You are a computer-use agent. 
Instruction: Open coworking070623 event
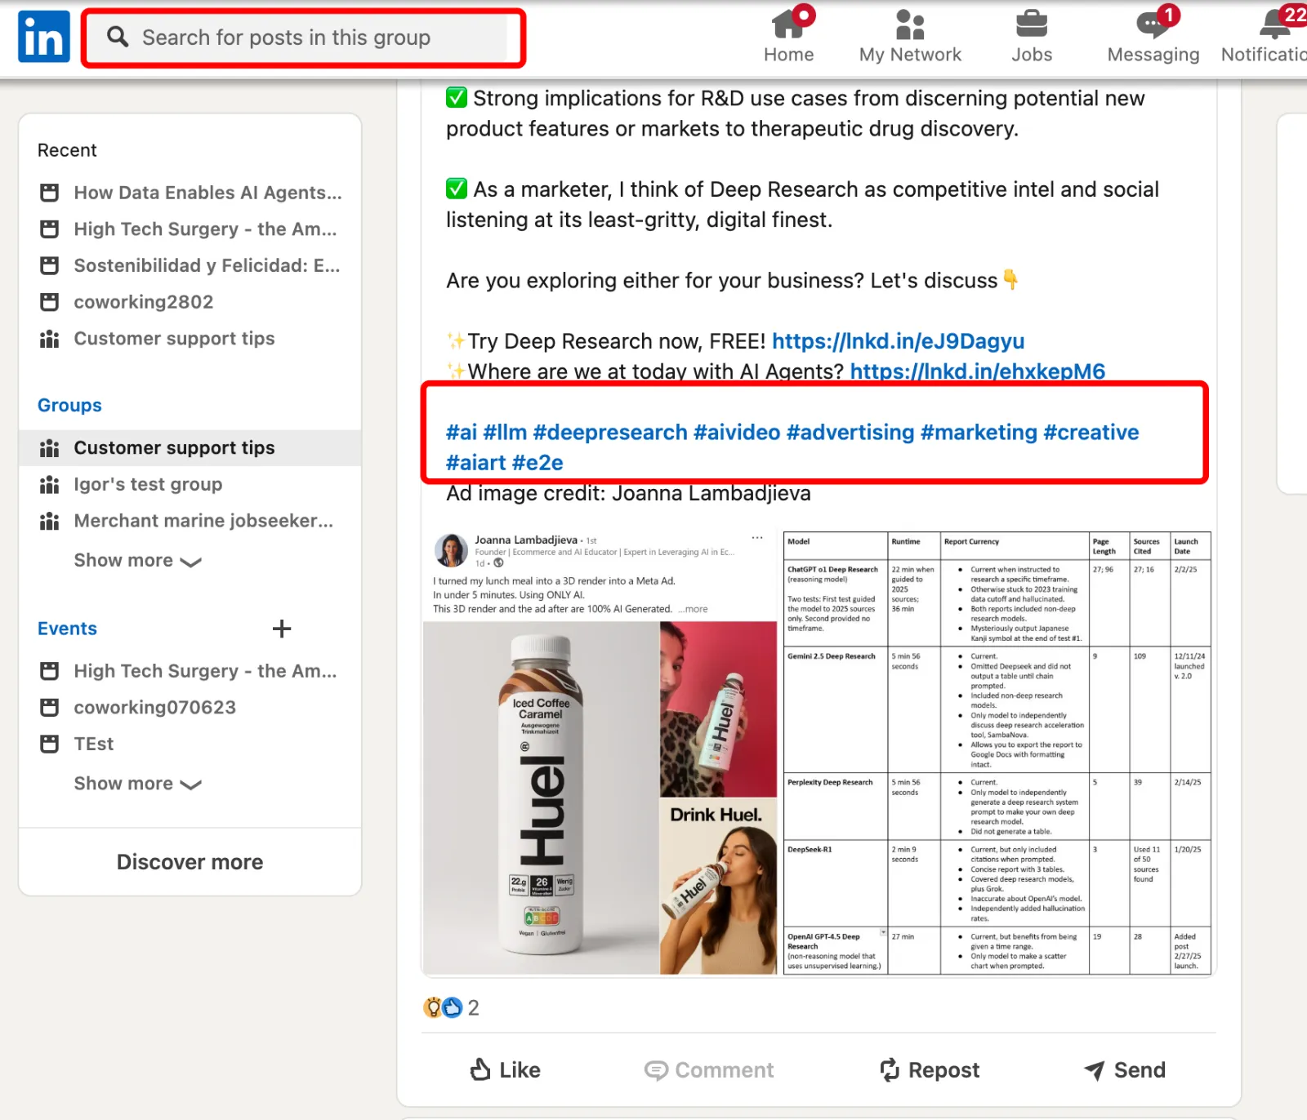coord(155,708)
